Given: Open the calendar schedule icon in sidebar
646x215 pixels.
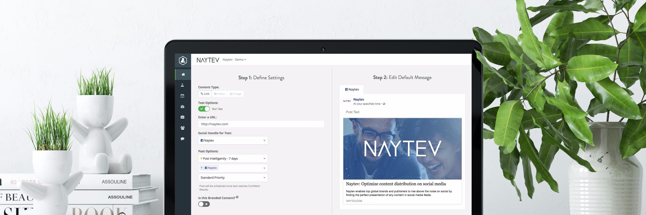Looking at the screenshot, I should (x=182, y=96).
